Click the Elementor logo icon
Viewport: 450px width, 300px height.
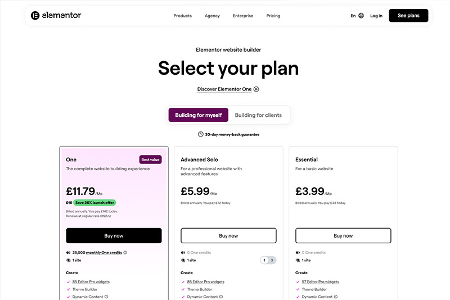pyautogui.click(x=35, y=16)
